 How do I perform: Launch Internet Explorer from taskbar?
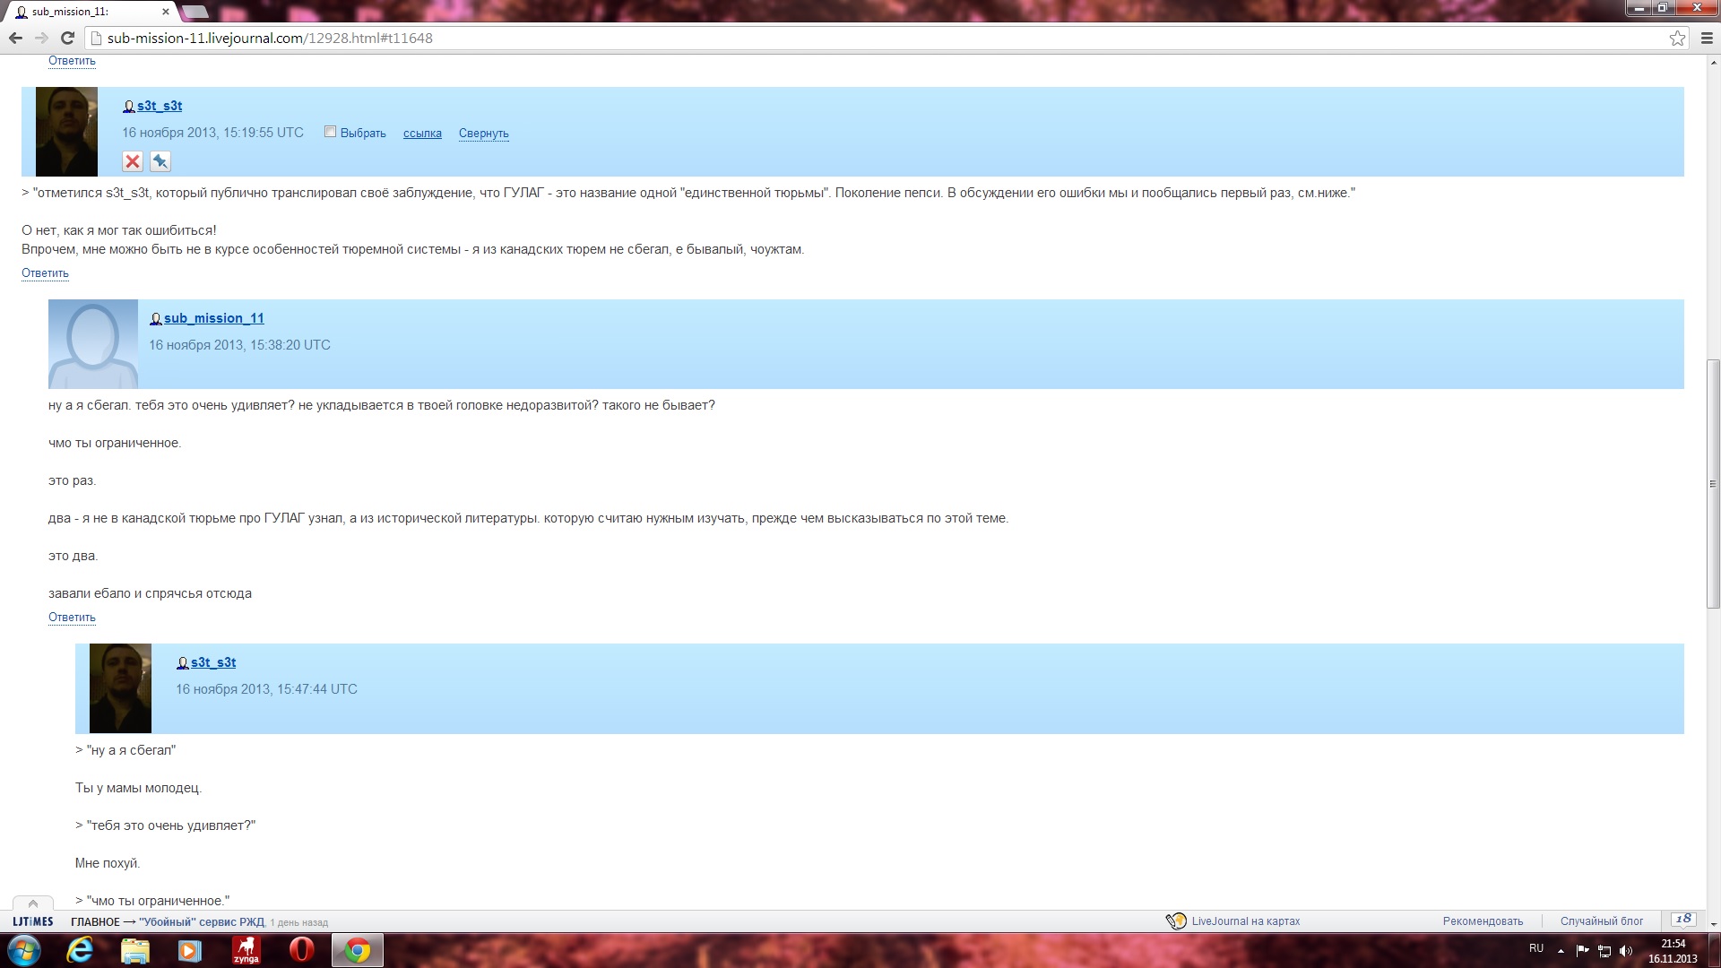tap(80, 949)
